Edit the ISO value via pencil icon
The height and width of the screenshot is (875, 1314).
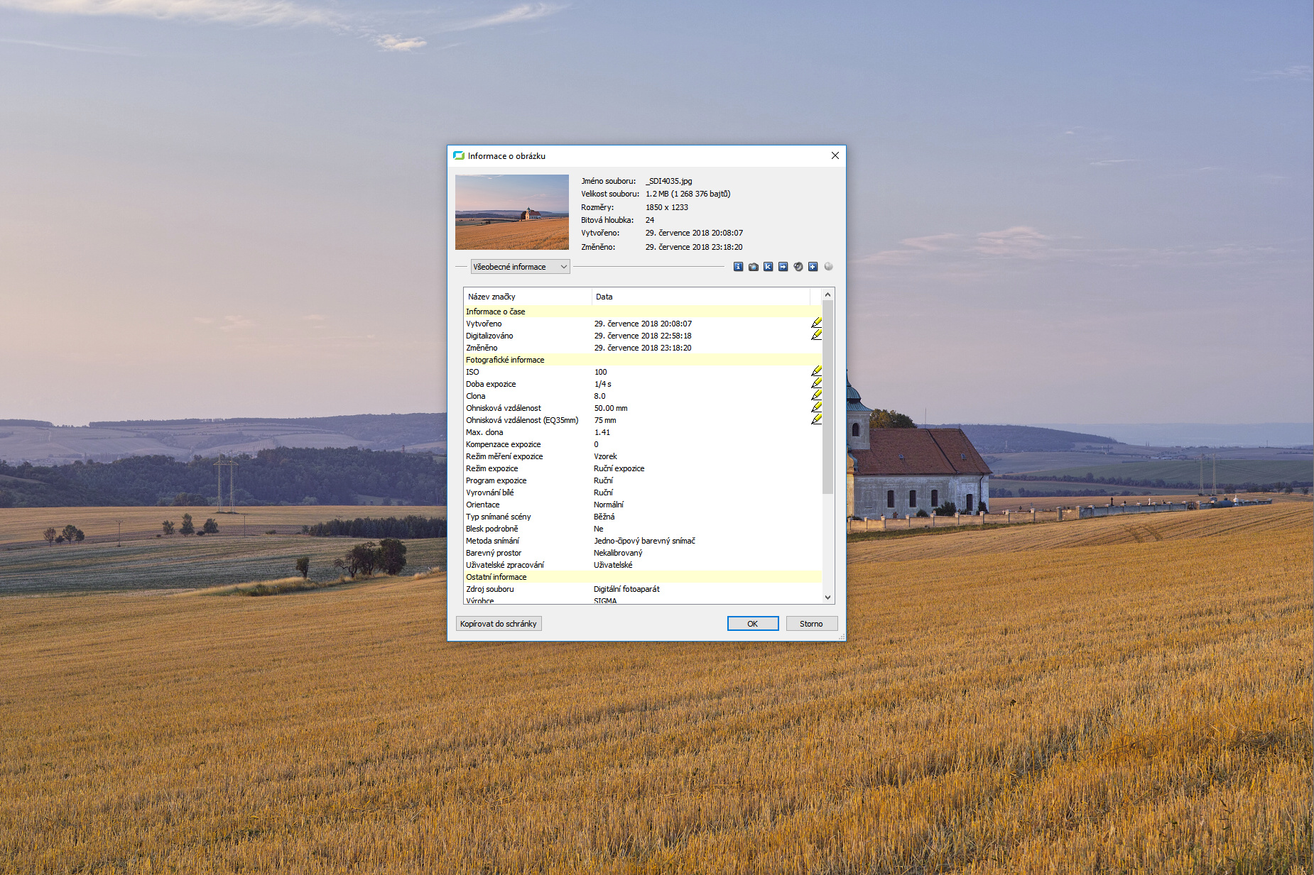coord(816,371)
